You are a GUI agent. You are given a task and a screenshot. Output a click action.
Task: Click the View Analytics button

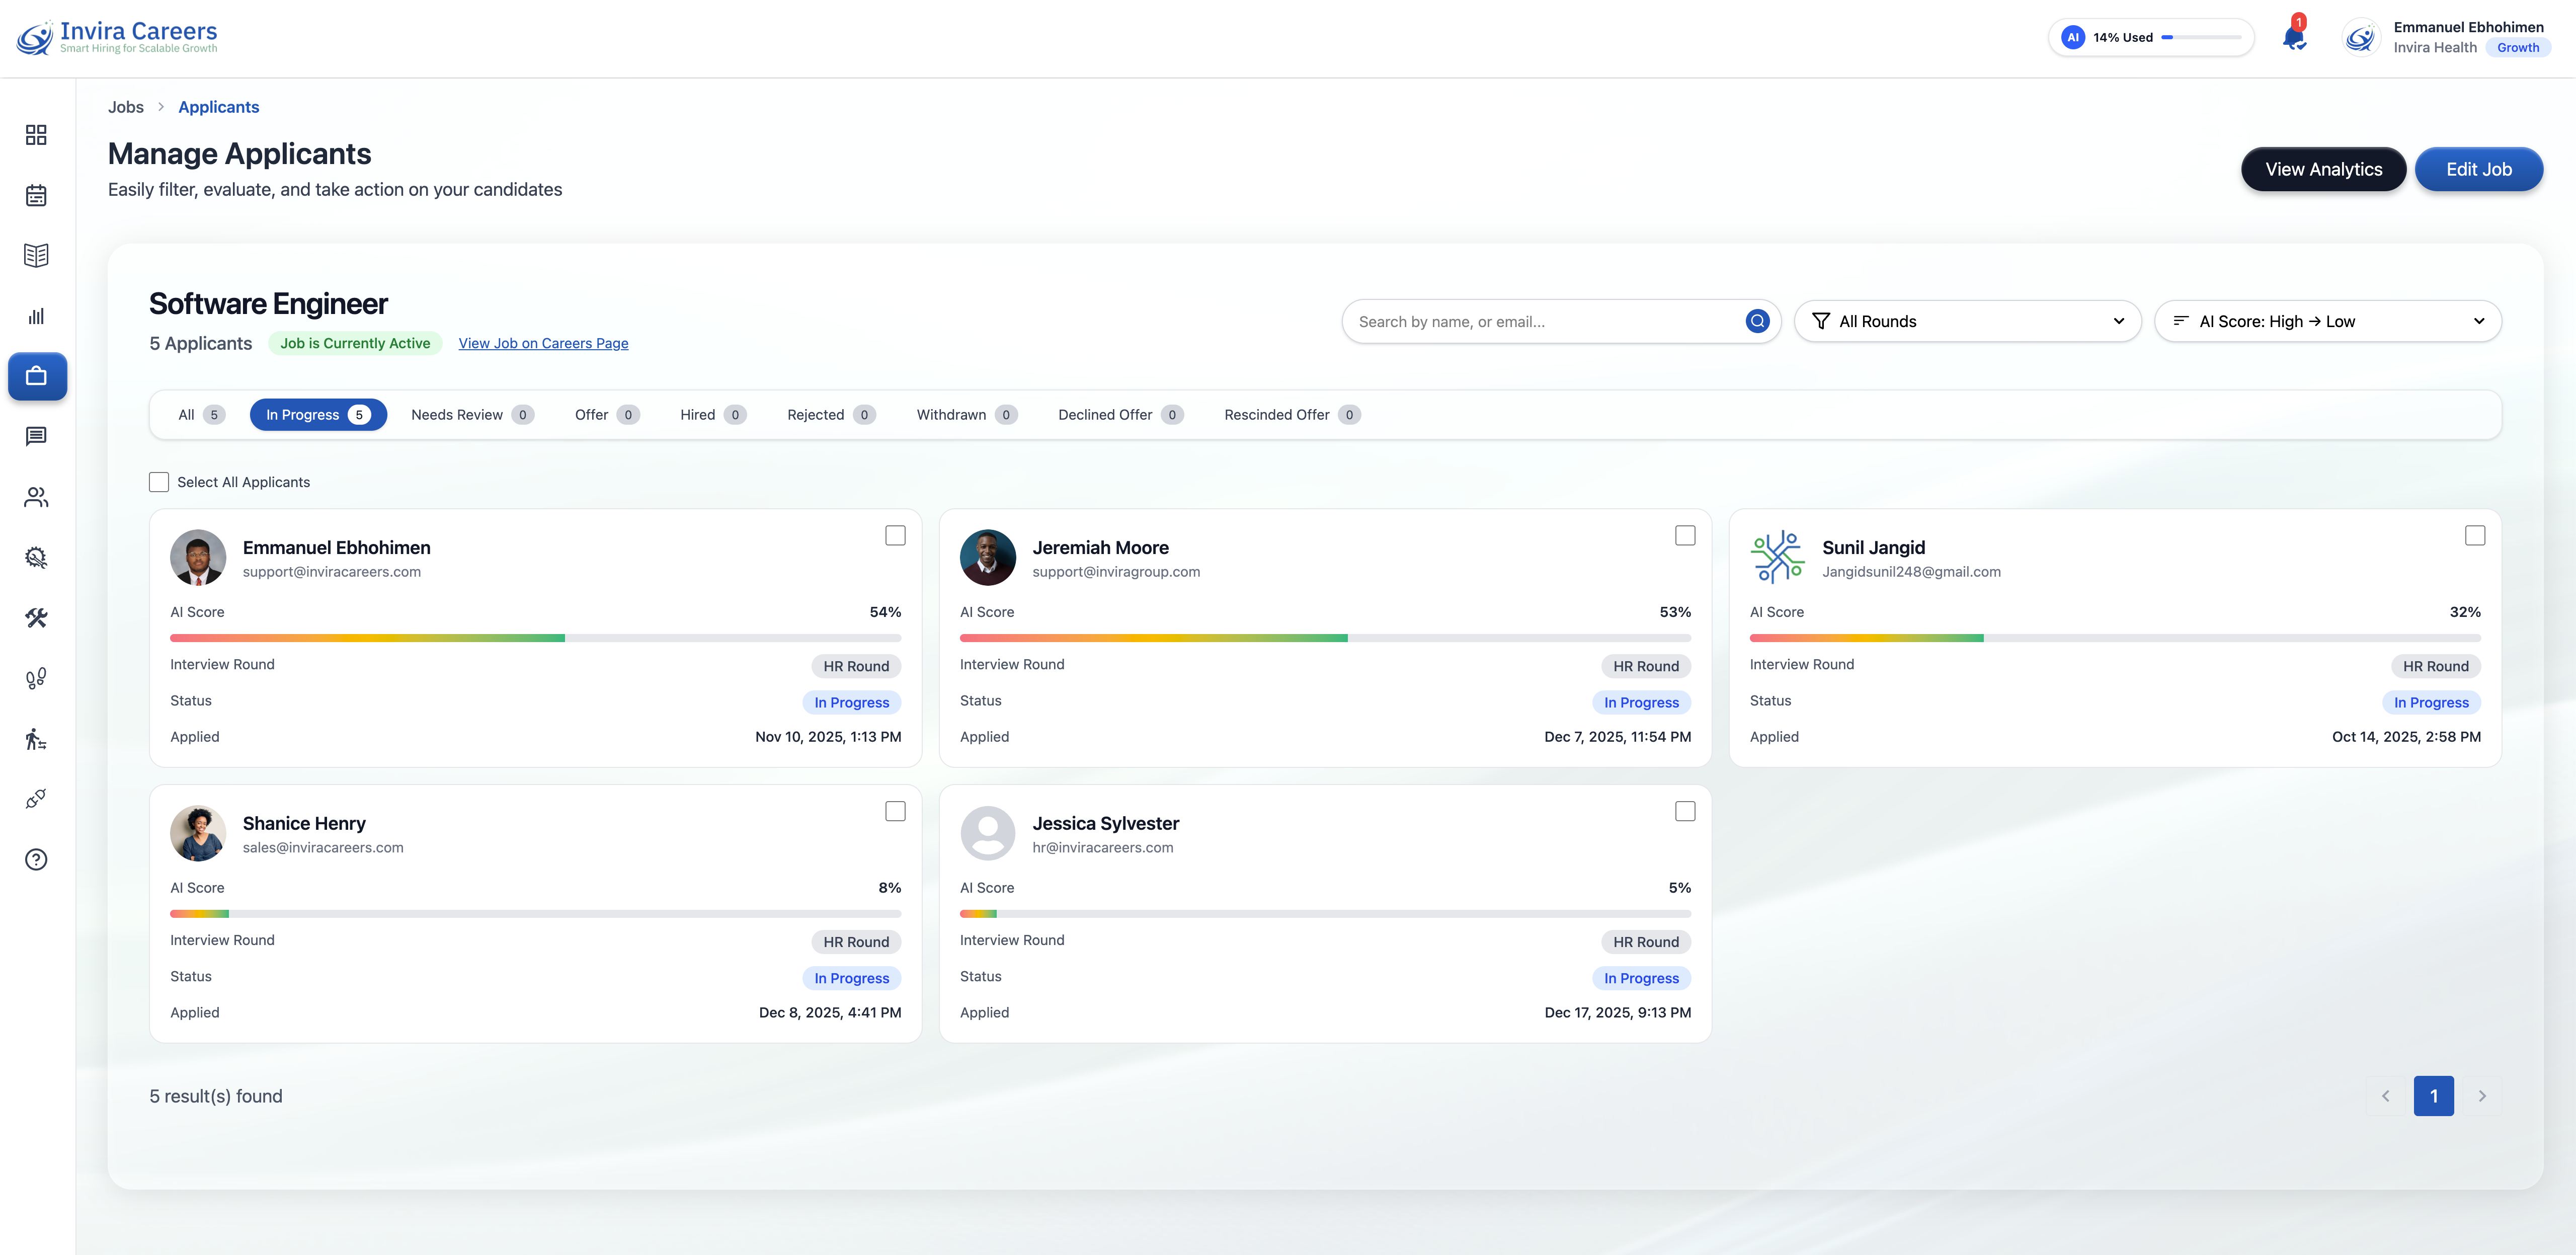[x=2323, y=169]
